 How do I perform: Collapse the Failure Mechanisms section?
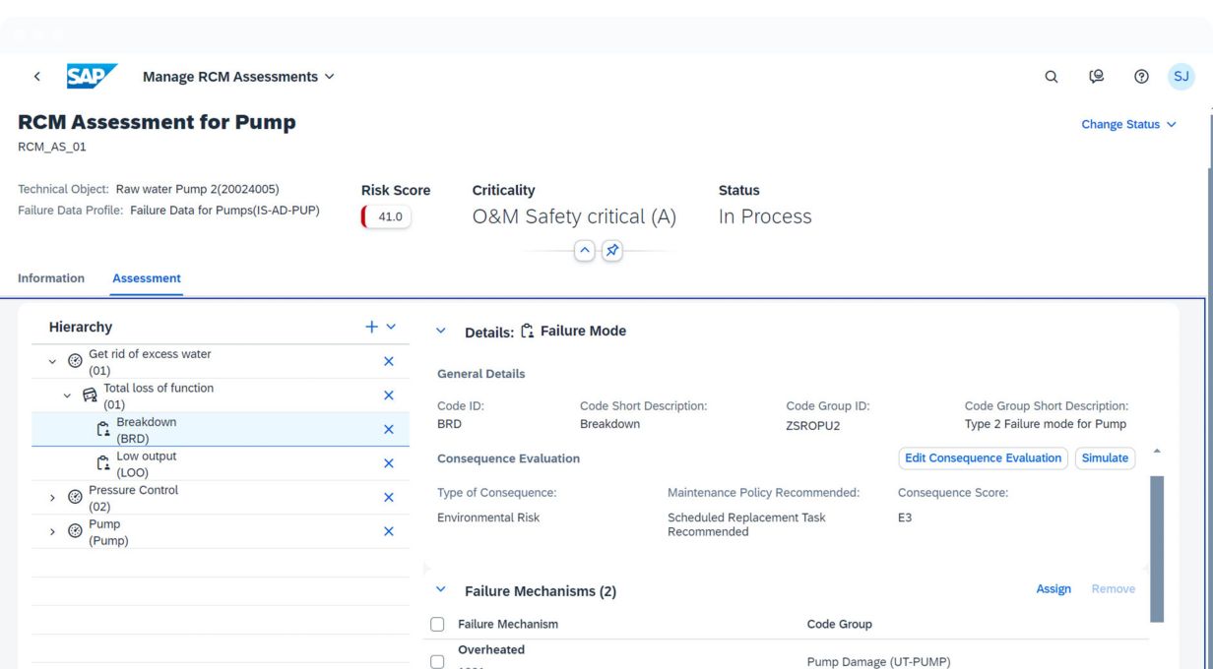[441, 590]
